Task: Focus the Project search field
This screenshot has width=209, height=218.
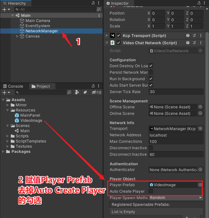Action: (41, 92)
